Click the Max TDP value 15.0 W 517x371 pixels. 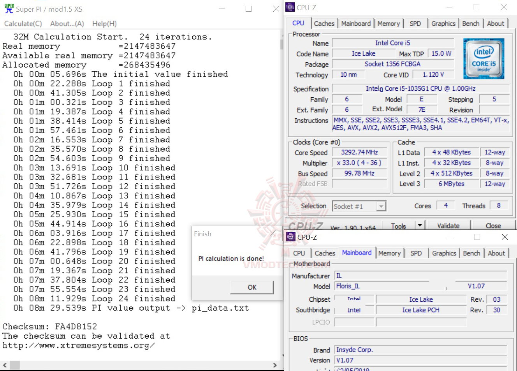441,53
